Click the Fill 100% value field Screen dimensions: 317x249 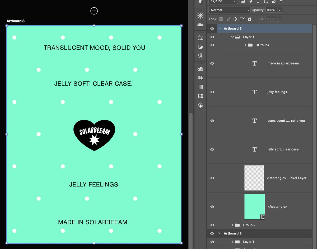click(271, 19)
